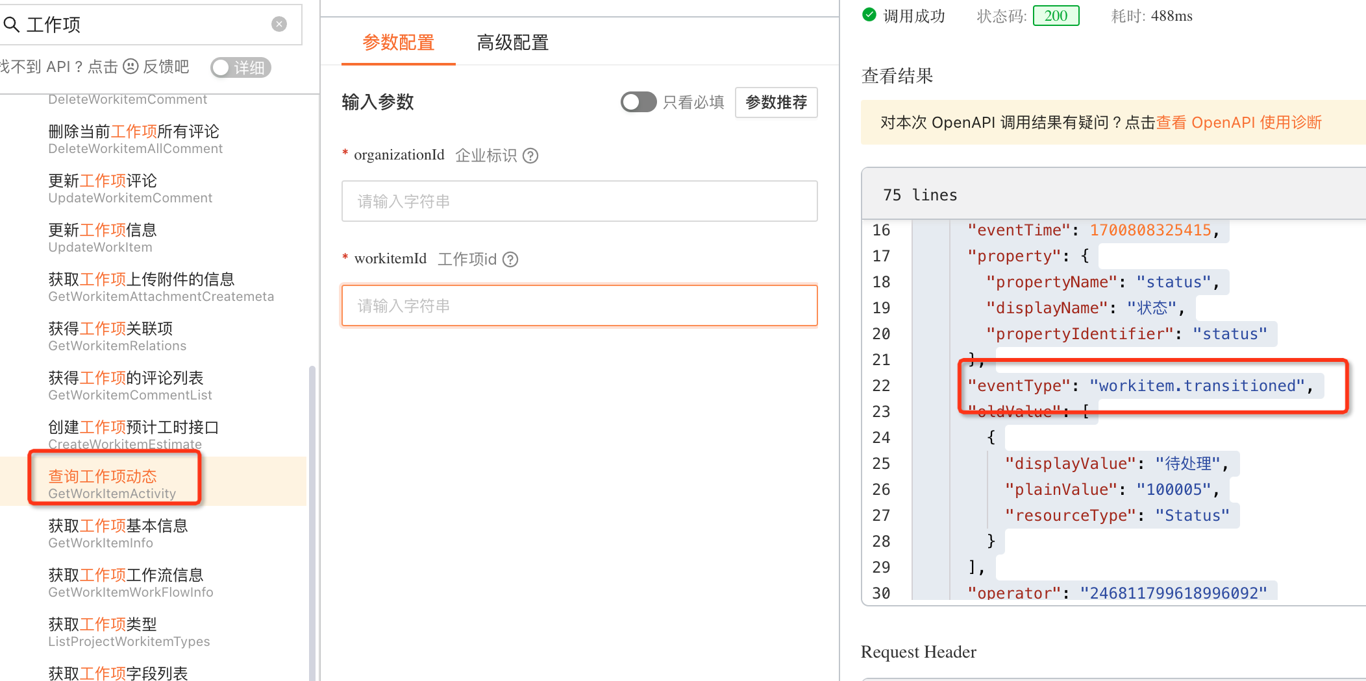Click the 耗时 488ms text
The image size is (1366, 681).
coord(1152,16)
